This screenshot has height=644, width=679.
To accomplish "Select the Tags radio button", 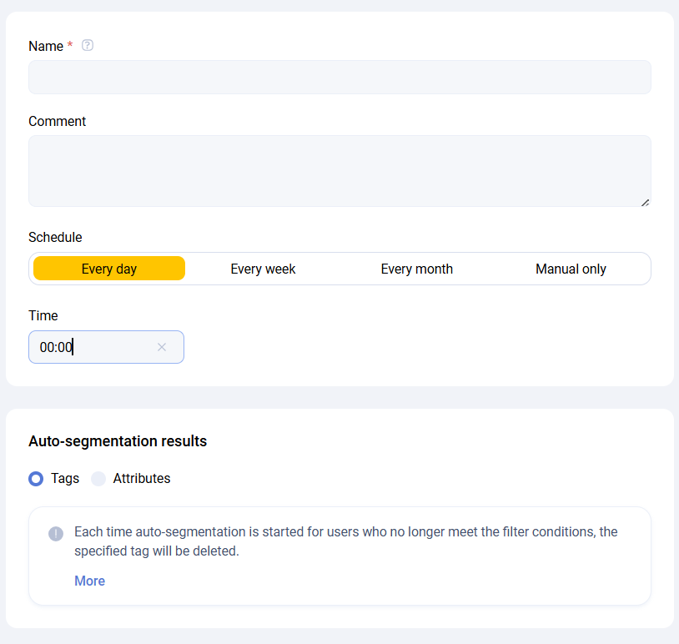I will coord(36,479).
